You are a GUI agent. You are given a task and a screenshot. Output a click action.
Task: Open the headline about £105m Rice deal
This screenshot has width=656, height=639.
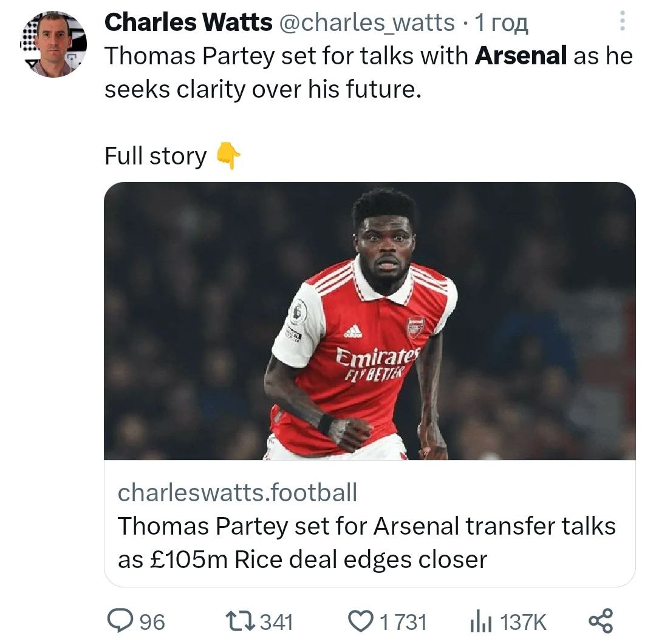click(366, 542)
